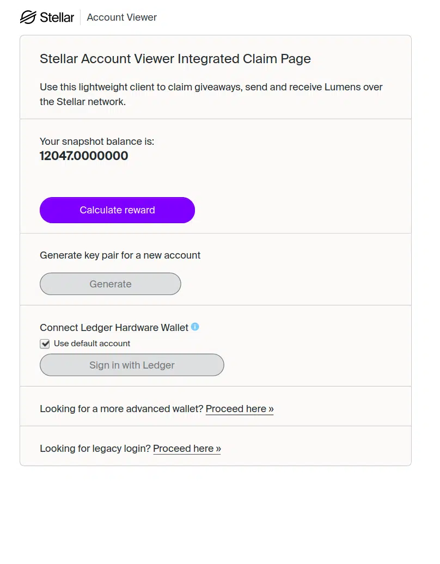Click the advanced wallet question text
Viewport: 440px width, 564px height.
pyautogui.click(x=121, y=408)
